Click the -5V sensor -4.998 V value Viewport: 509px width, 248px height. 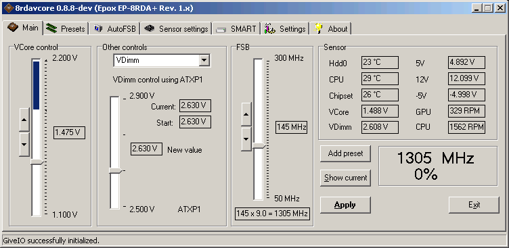tap(467, 95)
